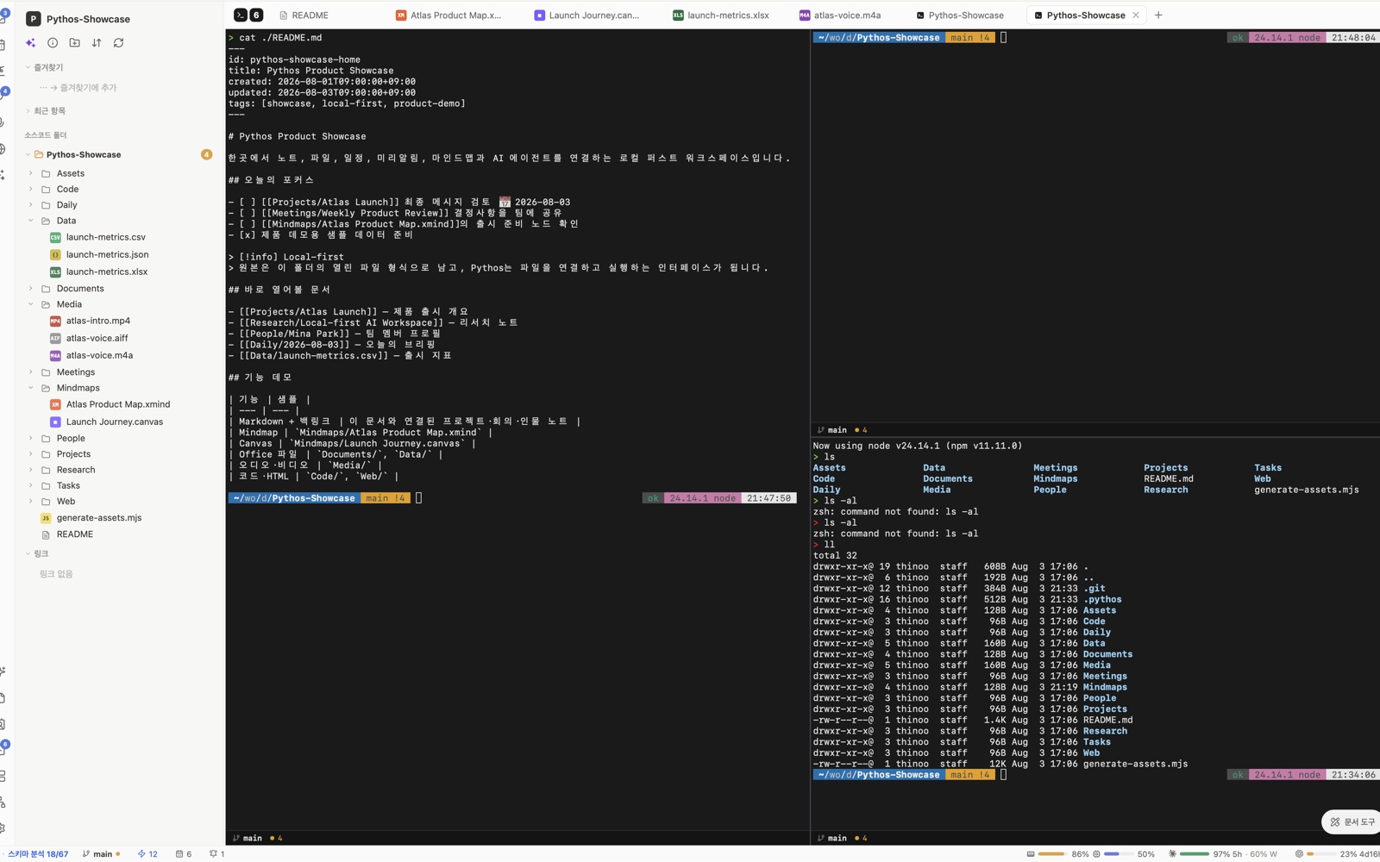Click the sort arrows icon in sidebar toolbar
This screenshot has width=1380, height=862.
(97, 42)
